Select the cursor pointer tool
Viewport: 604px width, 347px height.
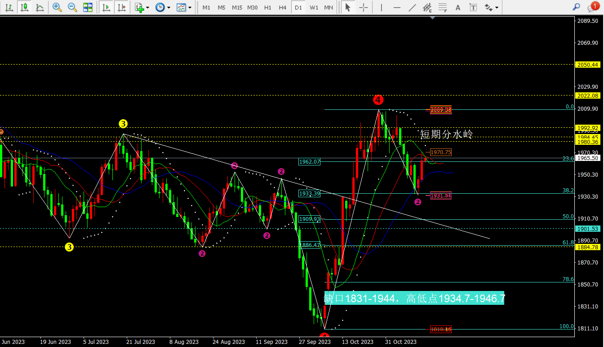pos(347,7)
